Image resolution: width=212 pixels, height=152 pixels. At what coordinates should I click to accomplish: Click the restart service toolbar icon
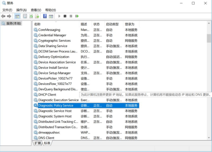coord(77,16)
